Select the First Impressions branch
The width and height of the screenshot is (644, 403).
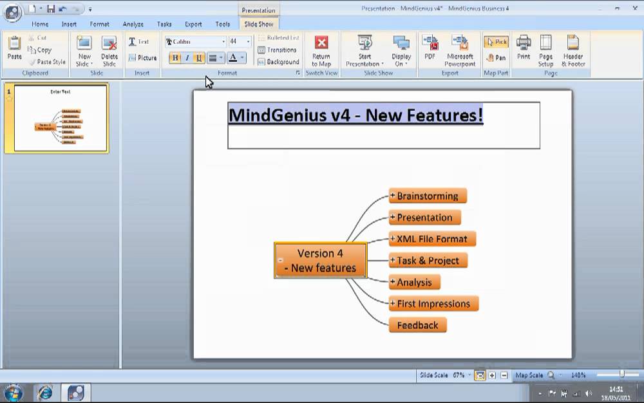(433, 304)
